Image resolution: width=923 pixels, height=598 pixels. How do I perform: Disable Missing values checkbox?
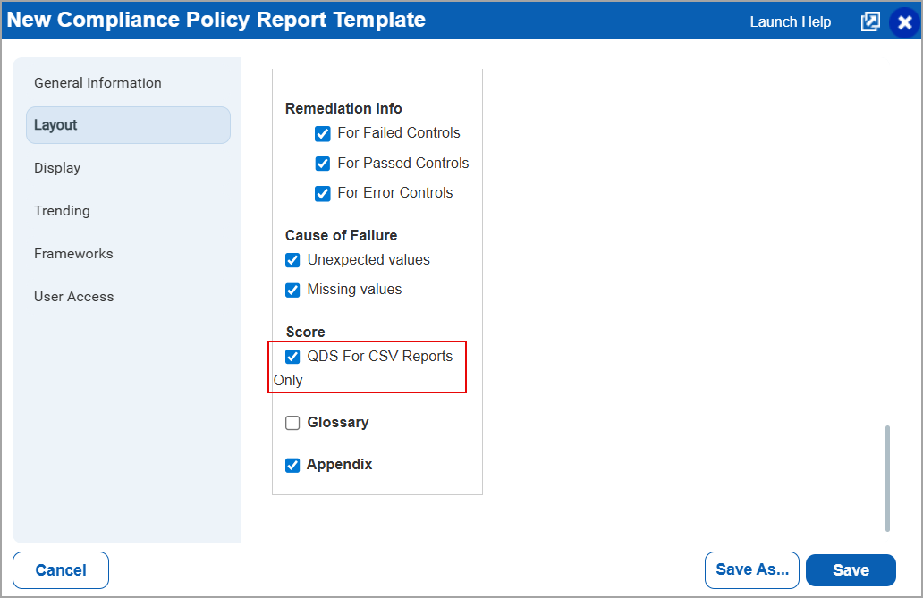point(292,290)
